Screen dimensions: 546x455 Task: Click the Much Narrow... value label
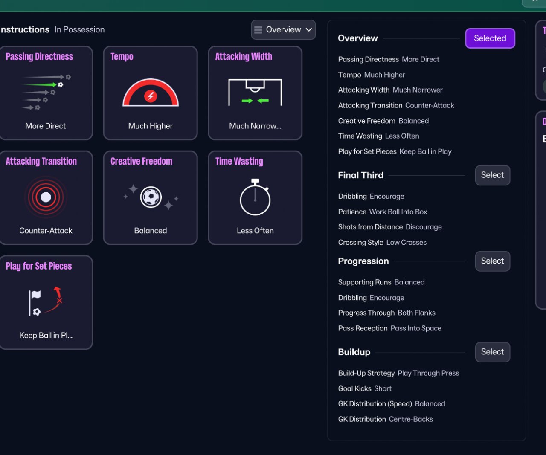tap(255, 126)
